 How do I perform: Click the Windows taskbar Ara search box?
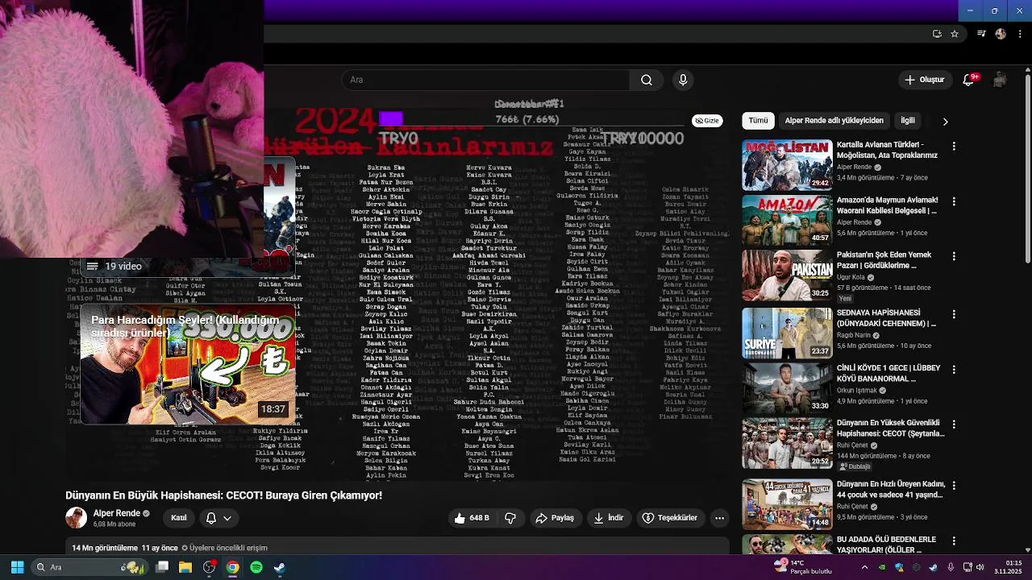pos(89,567)
